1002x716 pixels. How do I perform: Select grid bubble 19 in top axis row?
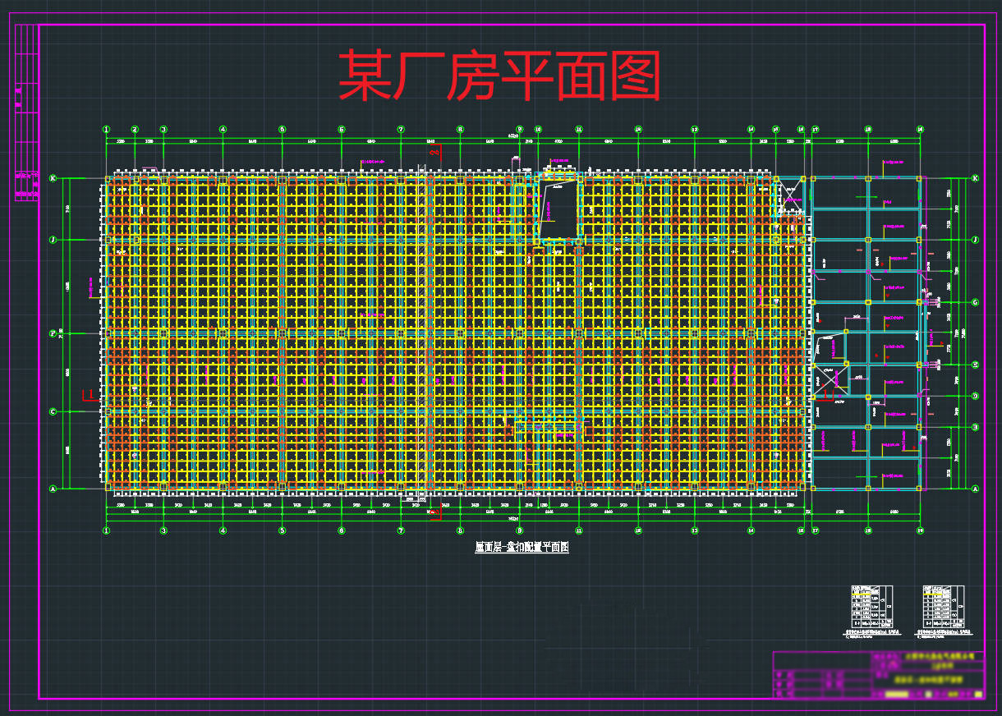click(920, 129)
